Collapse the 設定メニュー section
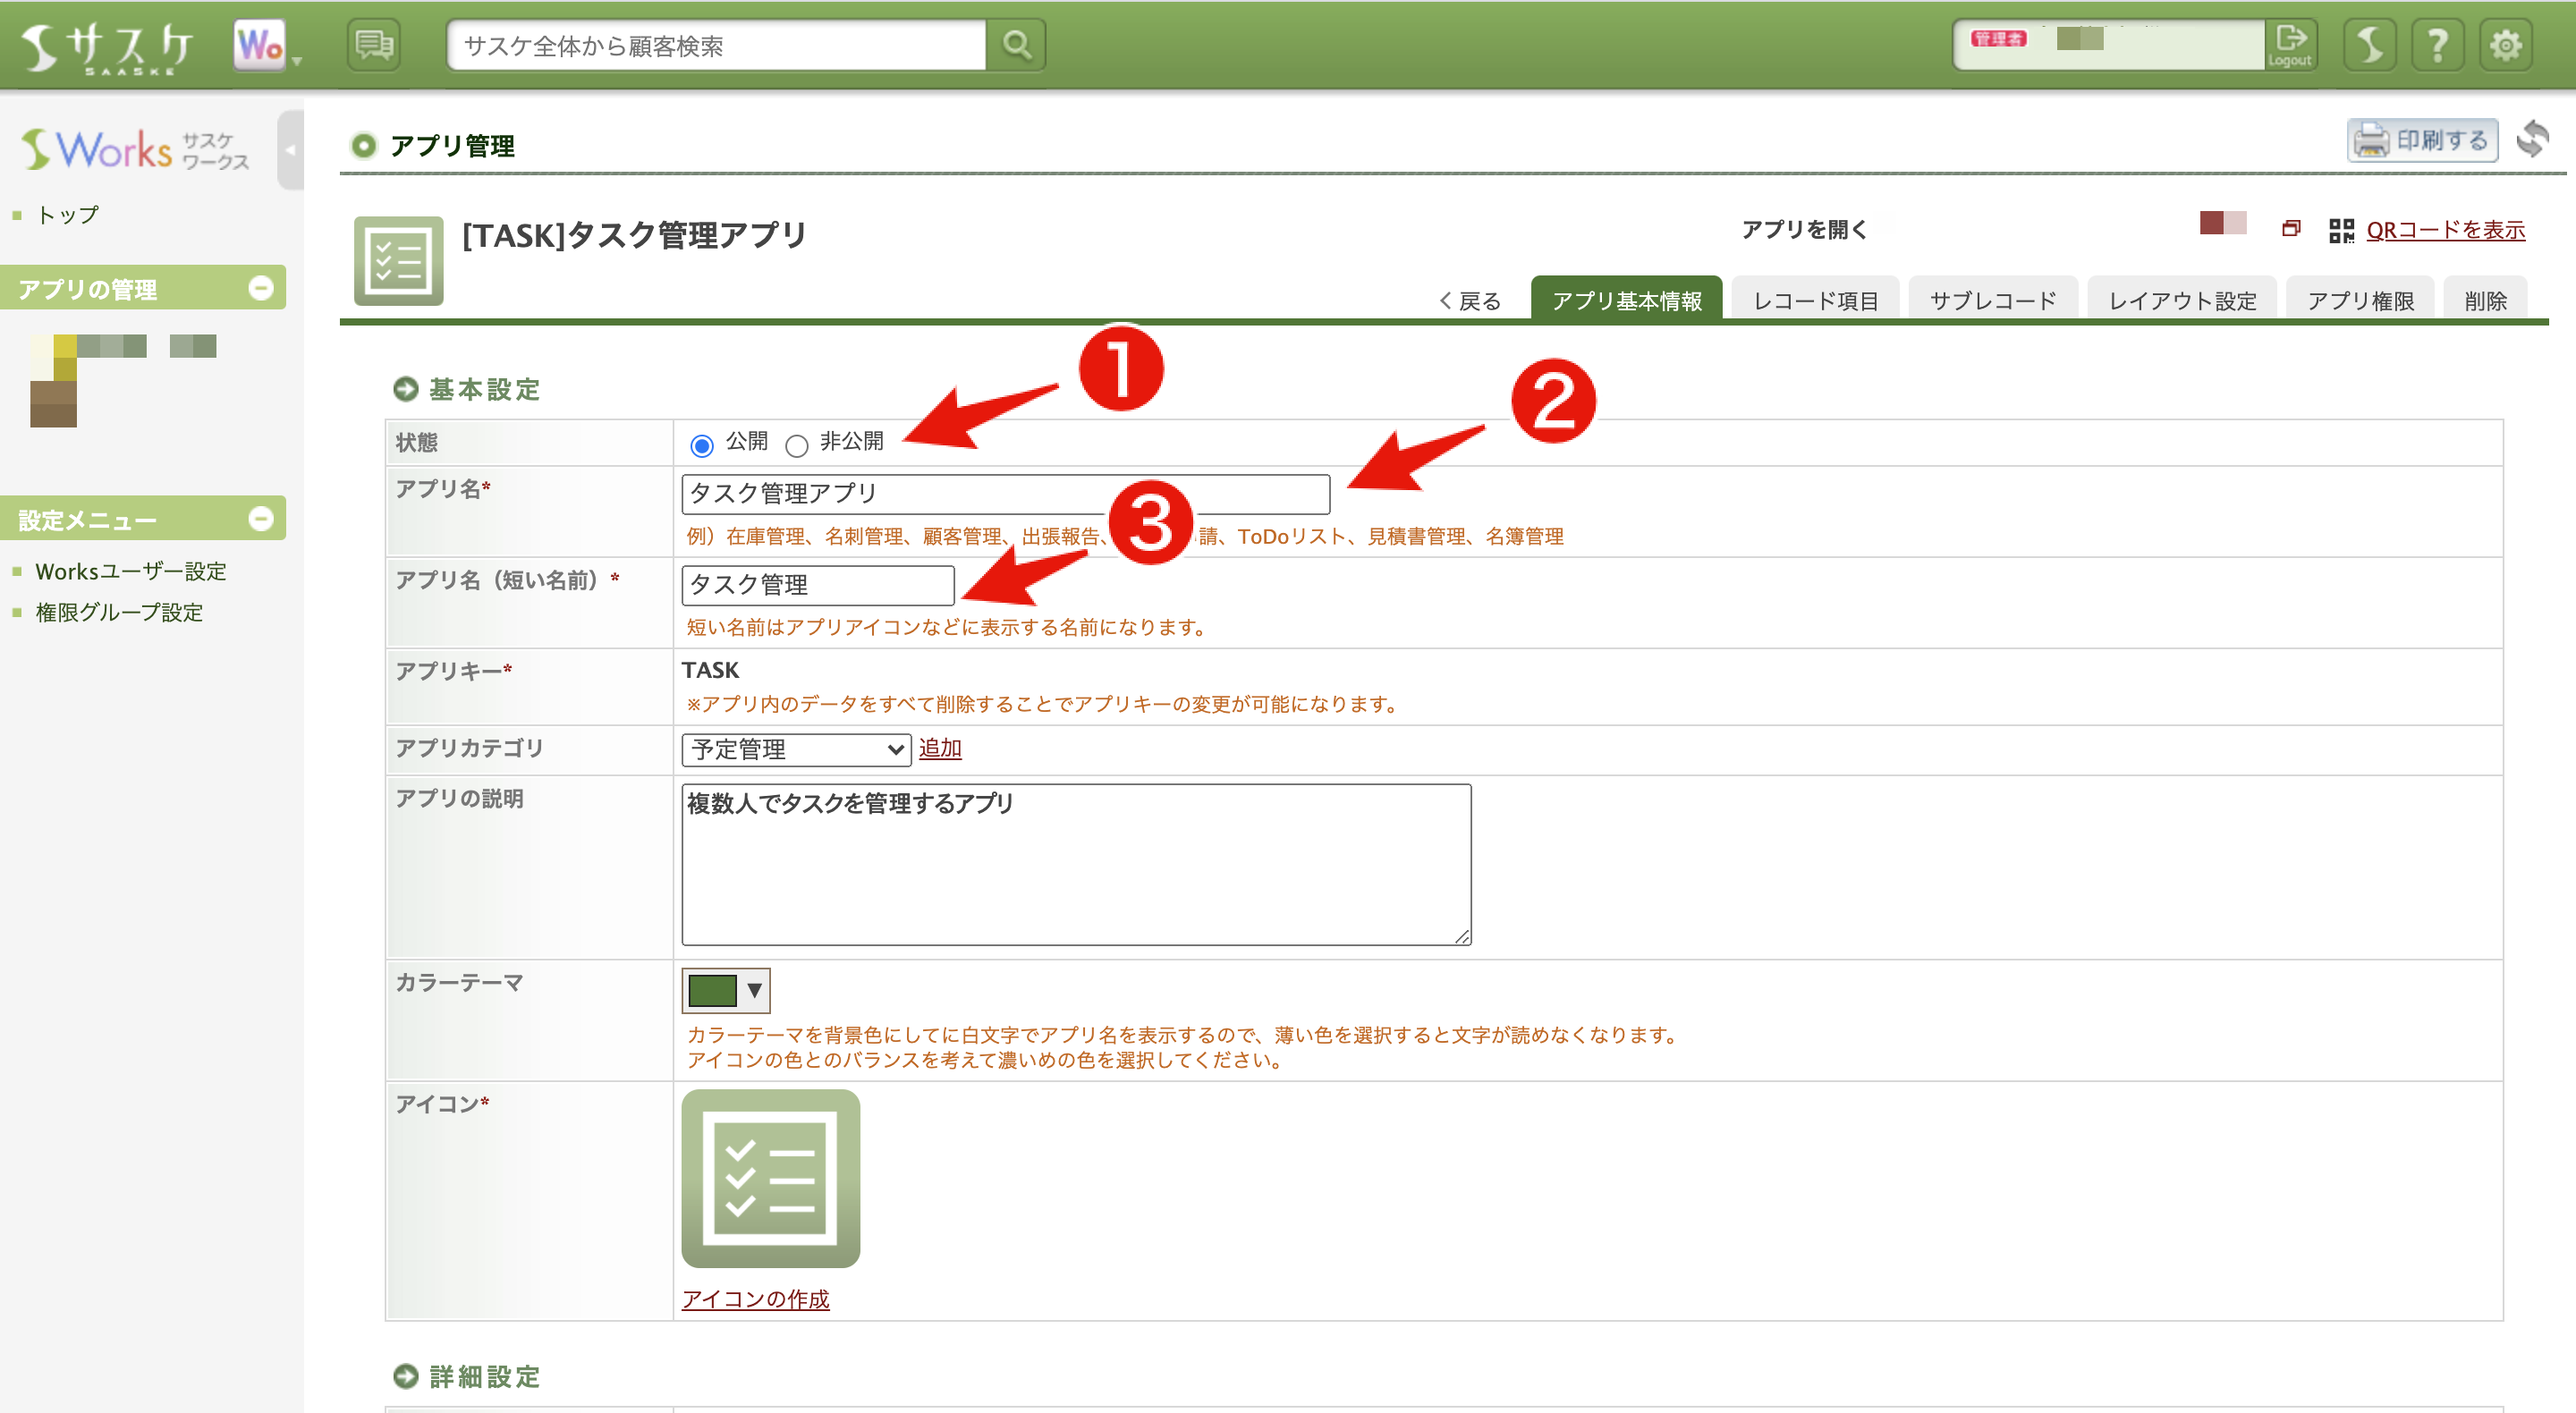2576x1413 pixels. click(x=261, y=518)
